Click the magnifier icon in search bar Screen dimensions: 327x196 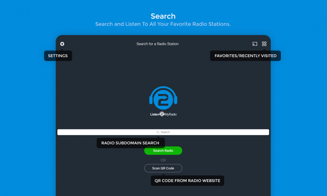coord(158,132)
